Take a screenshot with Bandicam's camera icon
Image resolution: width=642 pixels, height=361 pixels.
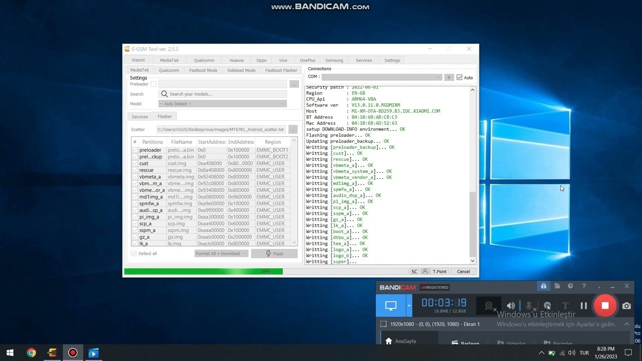pos(626,305)
